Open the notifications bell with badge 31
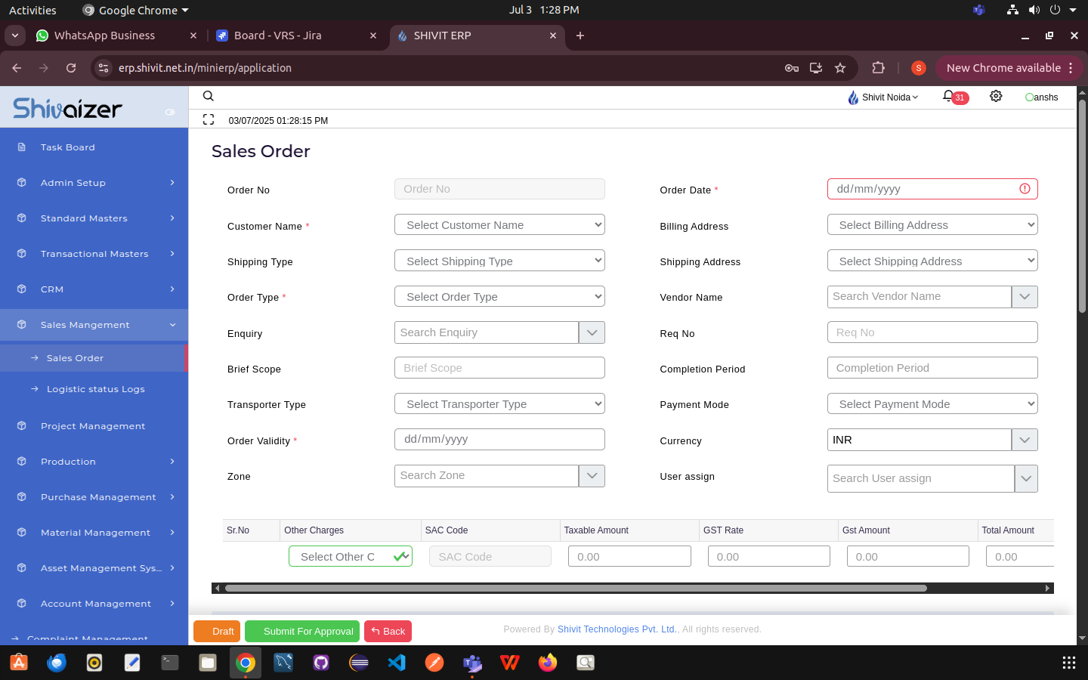 point(949,97)
